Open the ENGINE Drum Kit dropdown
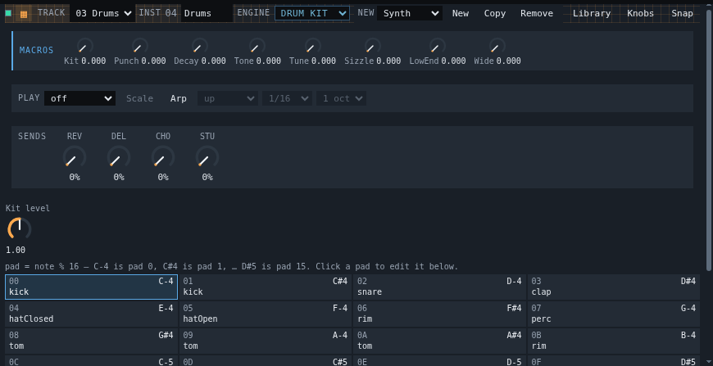The width and height of the screenshot is (713, 366). click(x=312, y=13)
